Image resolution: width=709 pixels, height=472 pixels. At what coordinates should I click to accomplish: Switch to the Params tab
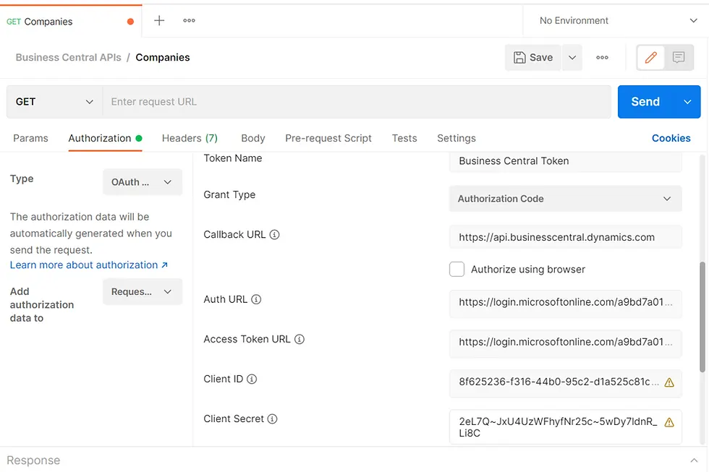click(x=30, y=138)
